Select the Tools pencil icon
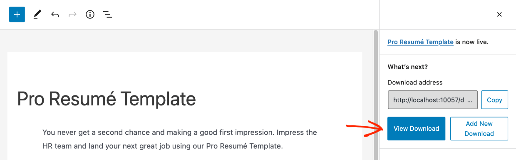This screenshot has width=516, height=160. [37, 15]
